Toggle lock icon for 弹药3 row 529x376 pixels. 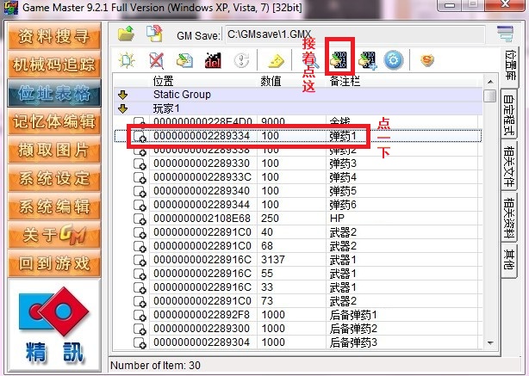pos(140,163)
